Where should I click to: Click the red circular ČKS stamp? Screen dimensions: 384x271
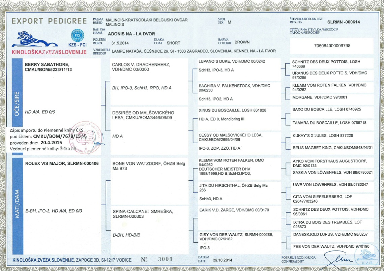click(86, 138)
